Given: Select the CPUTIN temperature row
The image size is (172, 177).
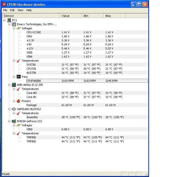Looking at the screenshot, I should pyautogui.click(x=87, y=69).
